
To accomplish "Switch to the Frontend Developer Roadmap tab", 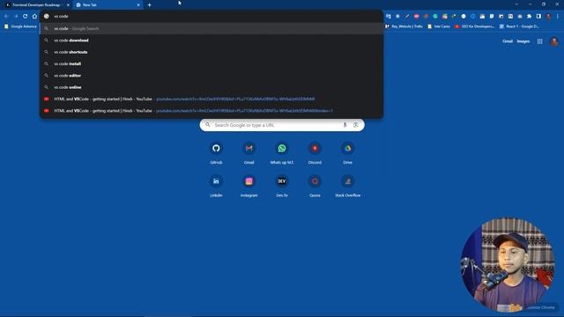I will (x=36, y=5).
